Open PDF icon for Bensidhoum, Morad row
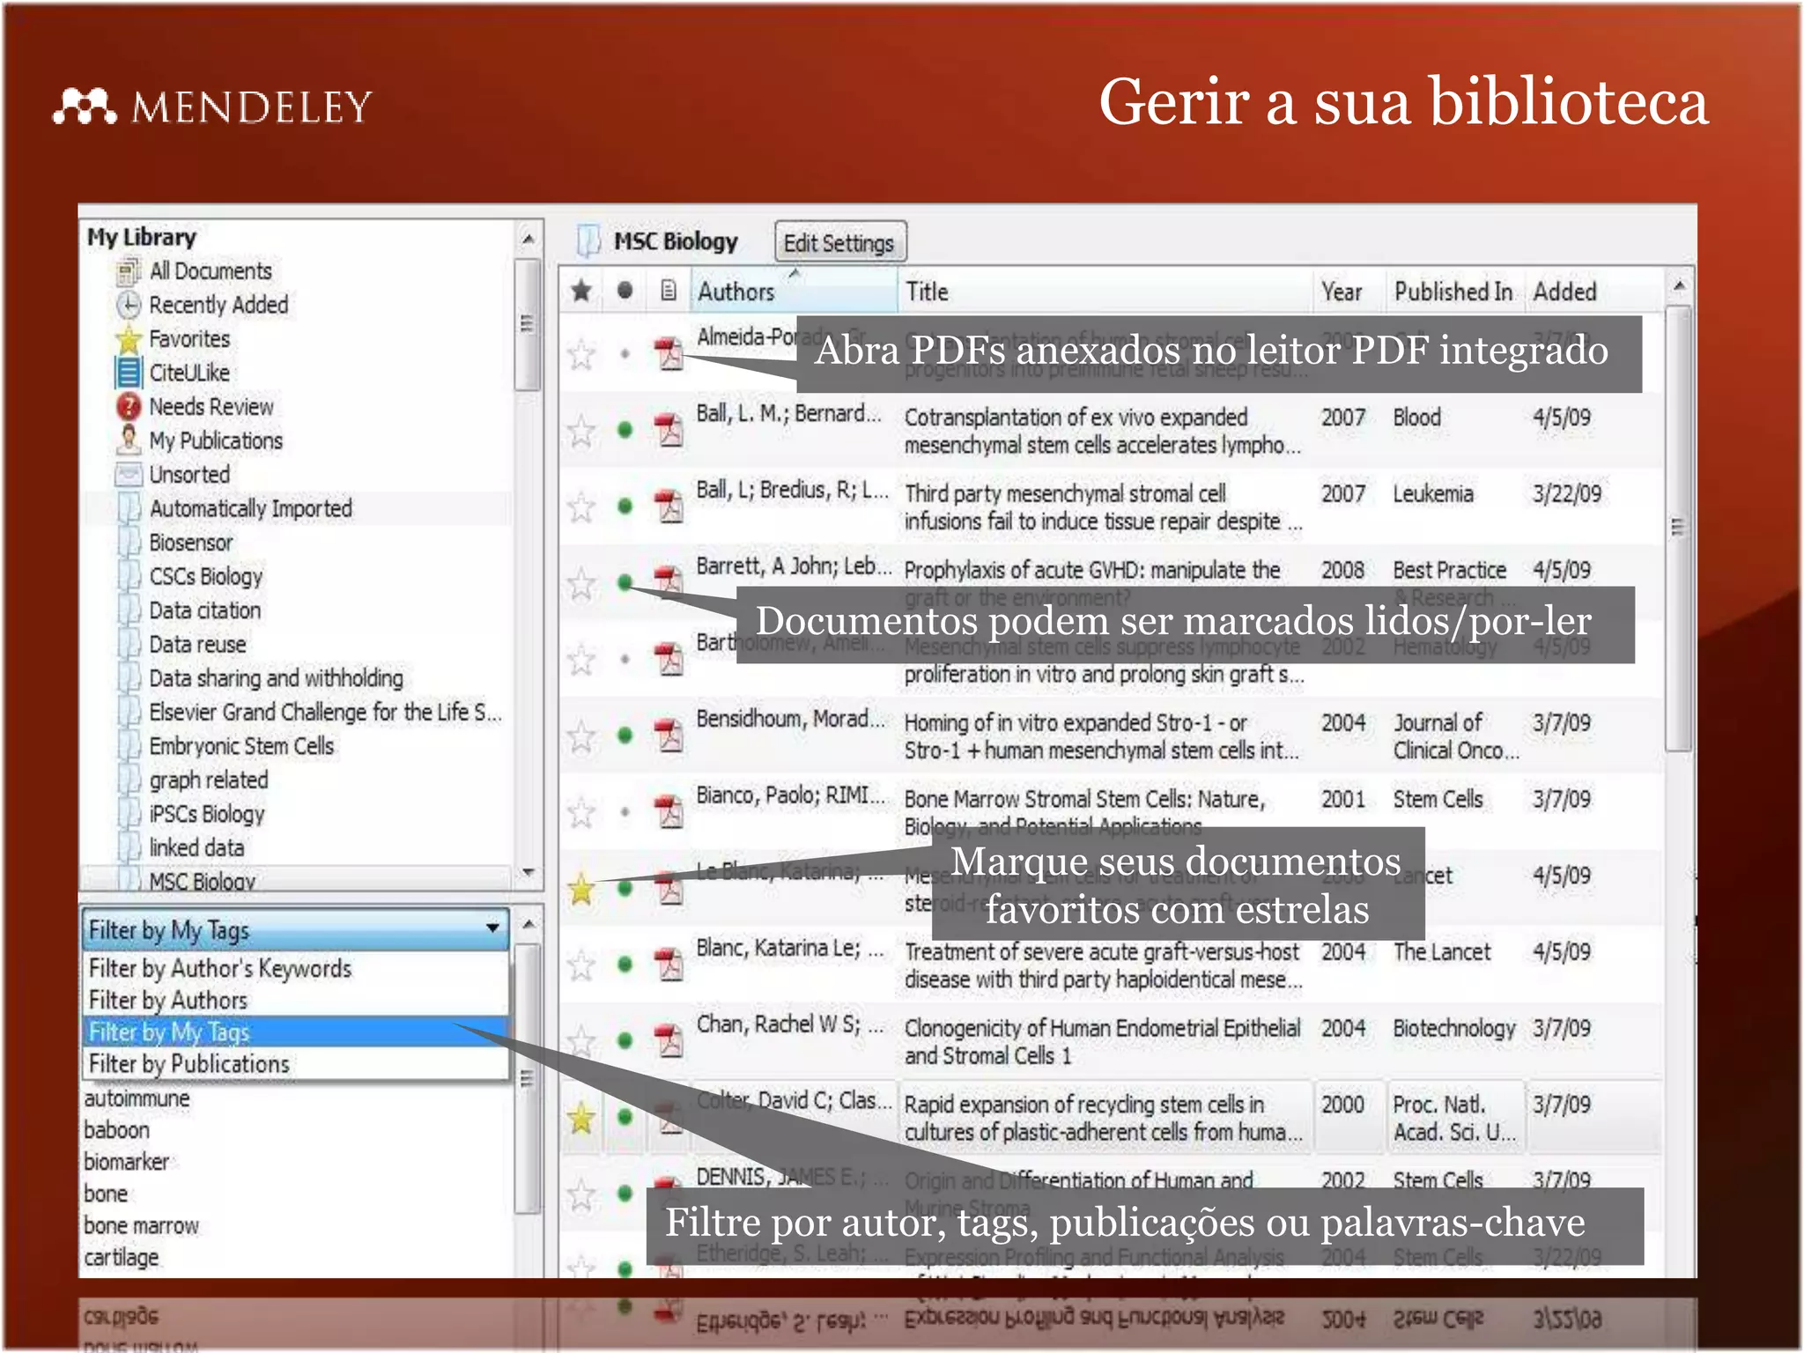This screenshot has height=1353, width=1804. [669, 735]
